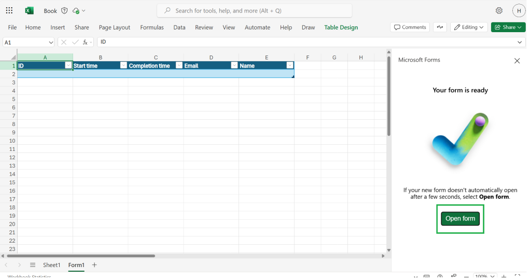This screenshot has width=531, height=279.
Task: Open the Comments button
Action: tap(410, 27)
